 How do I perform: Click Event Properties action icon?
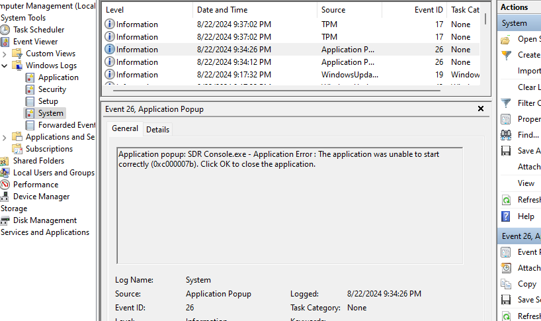(506, 252)
